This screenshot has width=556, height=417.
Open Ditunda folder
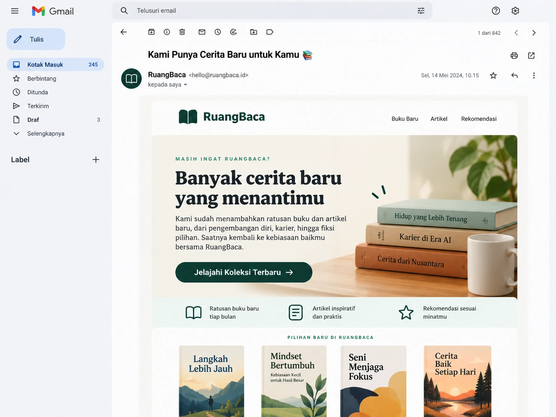[55, 92]
